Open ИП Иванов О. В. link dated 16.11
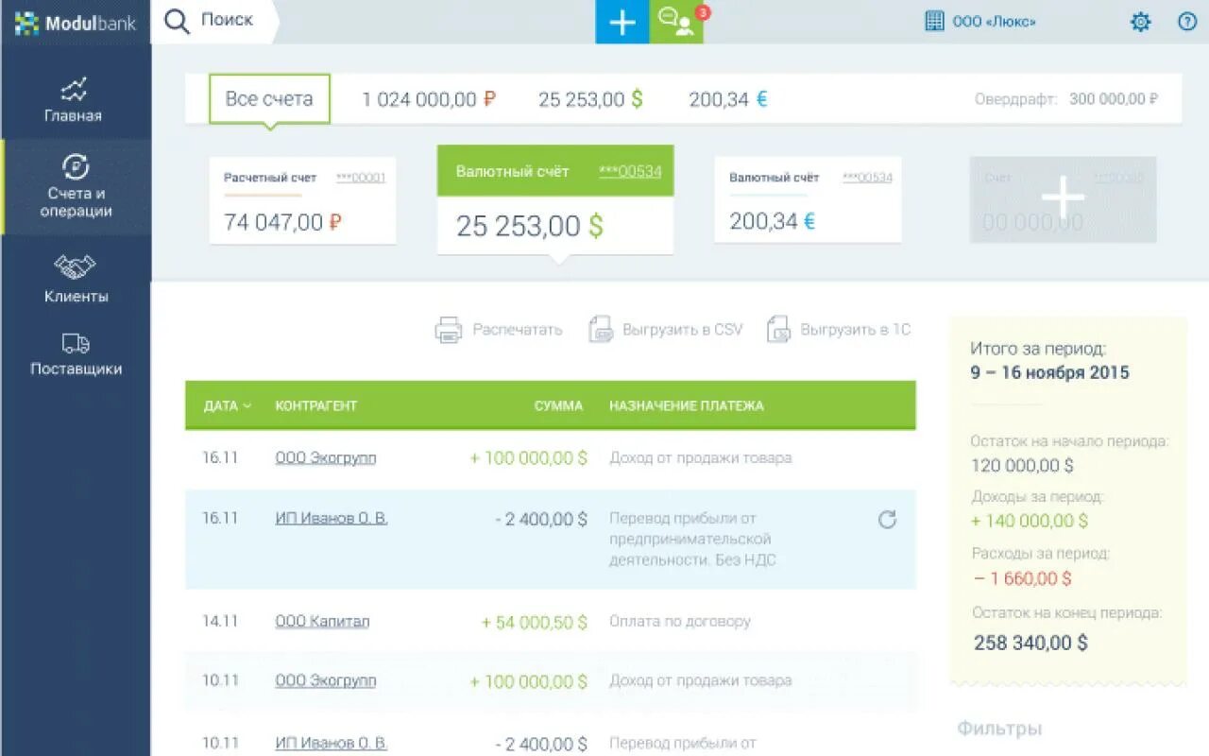 click(332, 519)
